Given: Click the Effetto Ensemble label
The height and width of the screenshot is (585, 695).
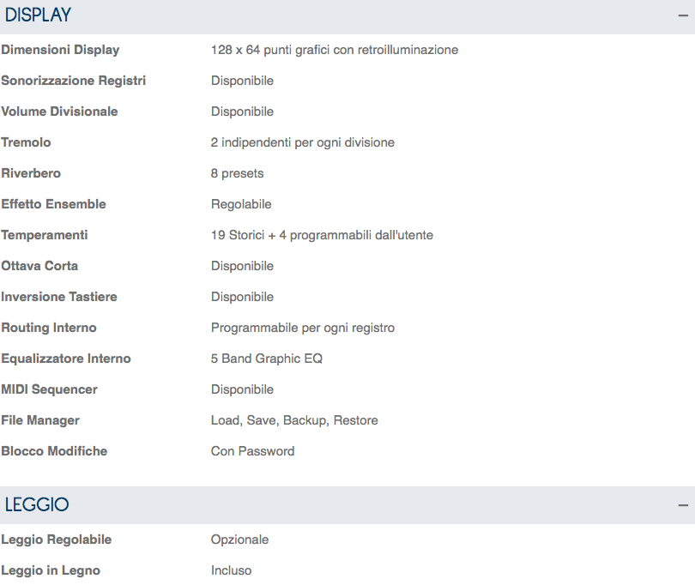Looking at the screenshot, I should (53, 204).
